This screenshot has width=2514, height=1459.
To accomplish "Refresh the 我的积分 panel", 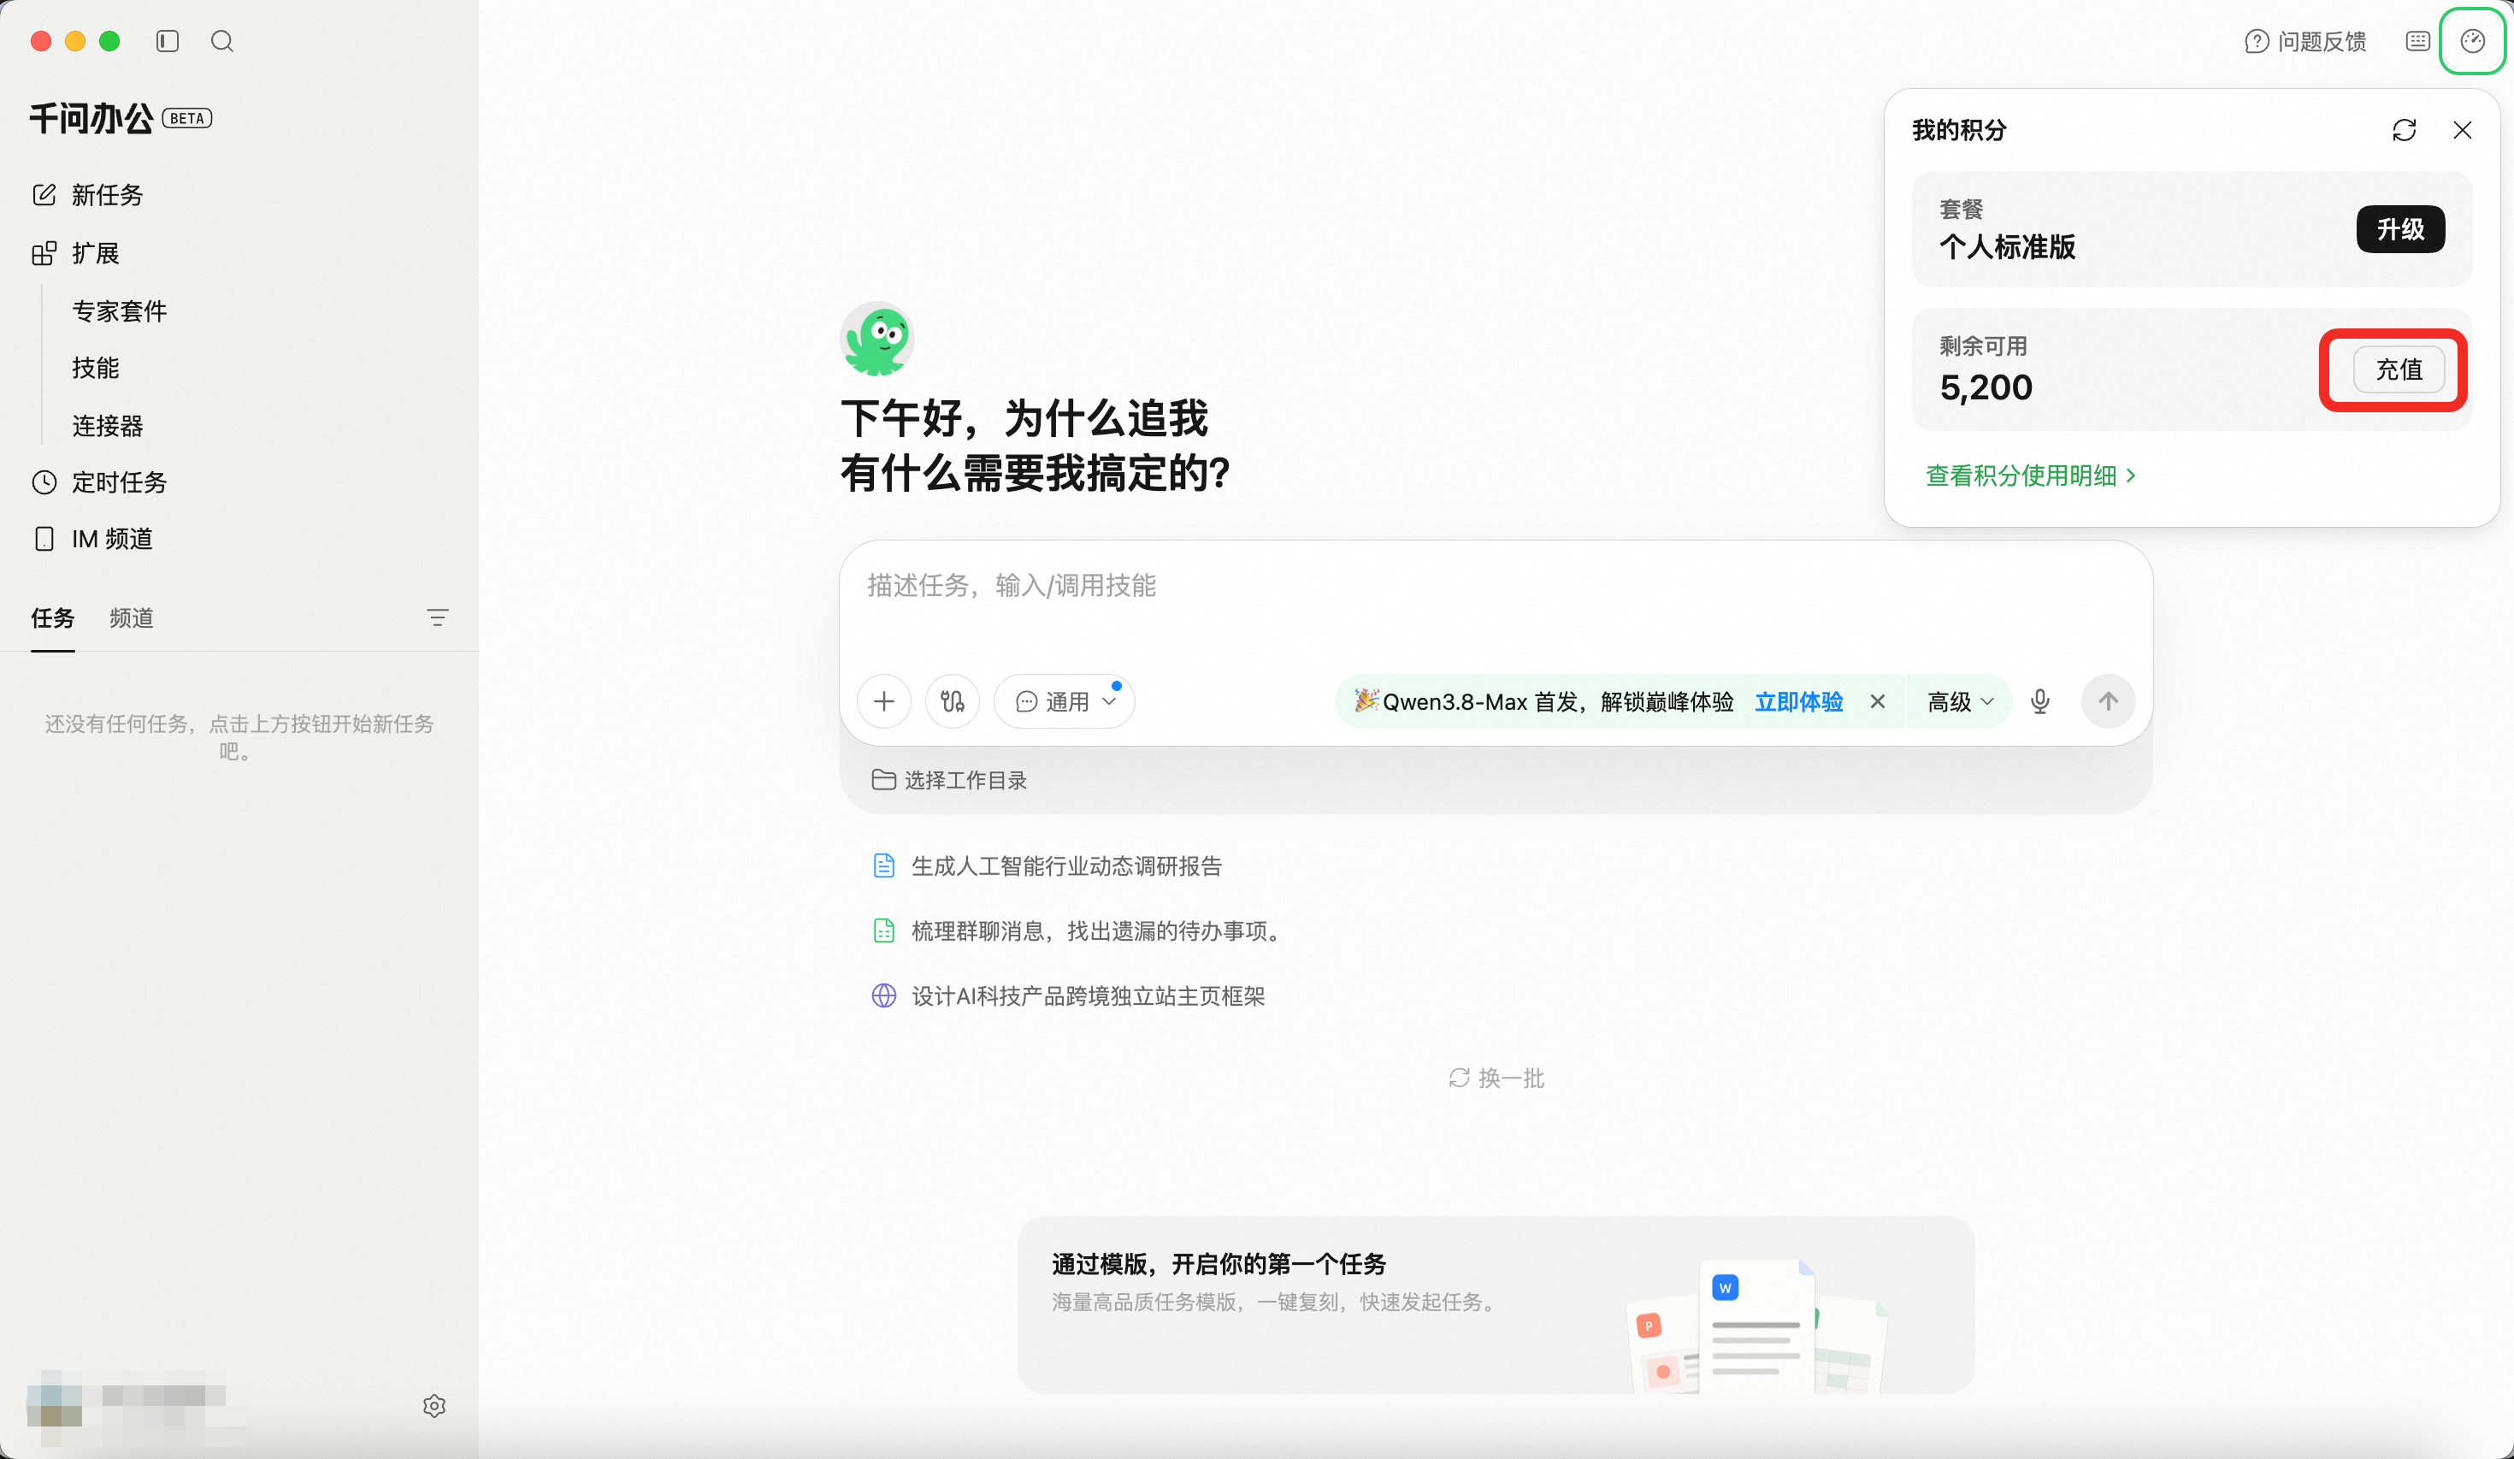I will click(2405, 130).
